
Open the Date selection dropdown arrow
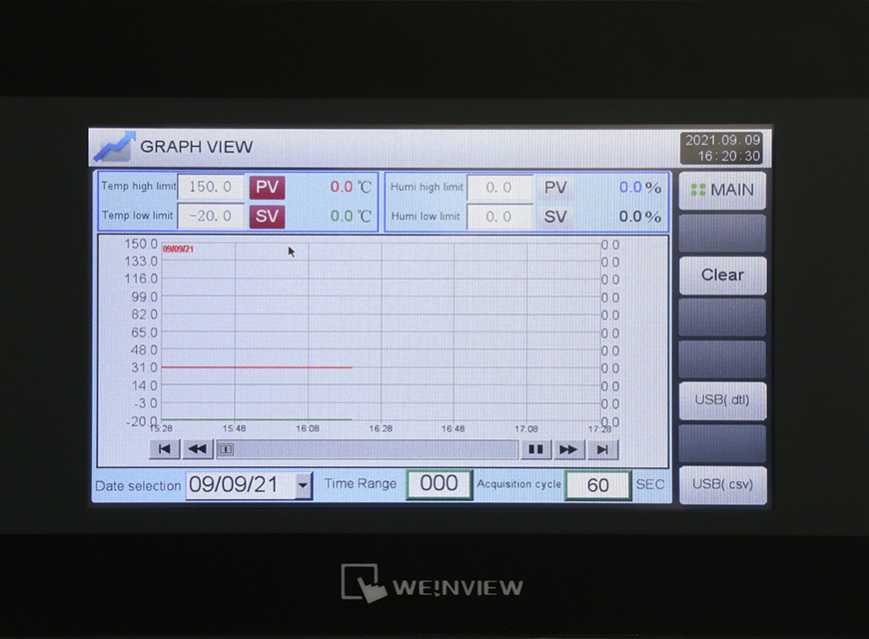(x=304, y=486)
